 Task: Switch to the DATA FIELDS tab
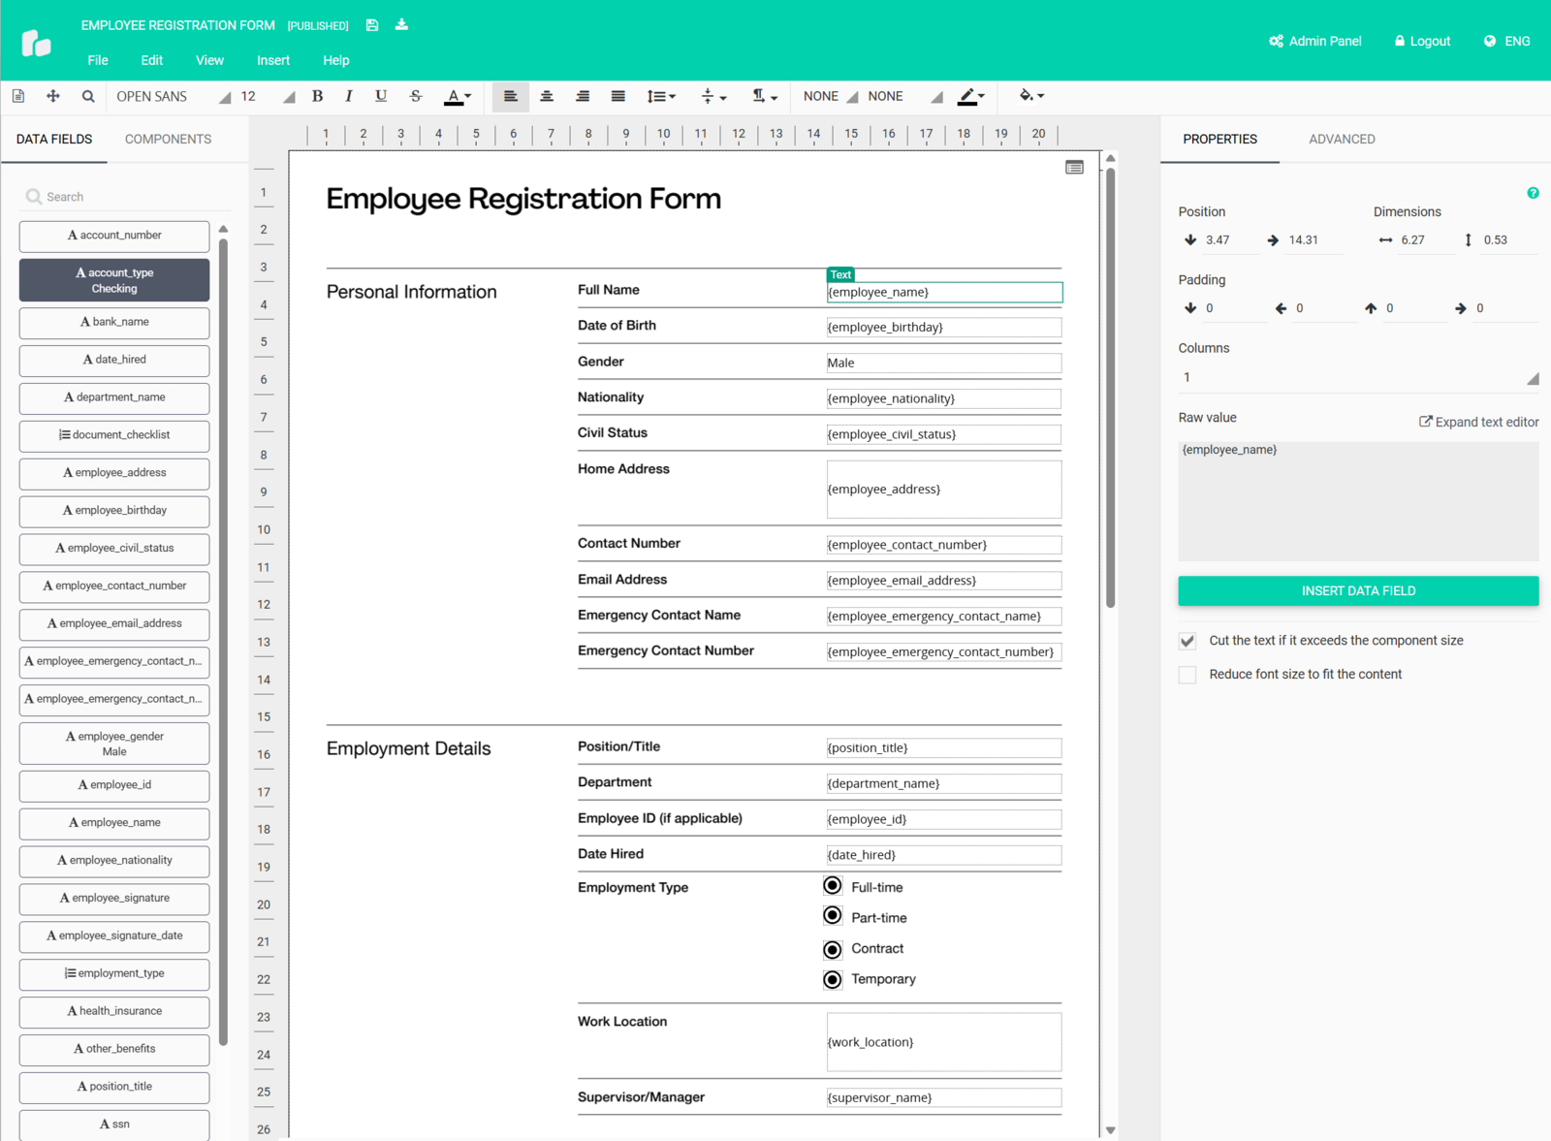pos(54,139)
